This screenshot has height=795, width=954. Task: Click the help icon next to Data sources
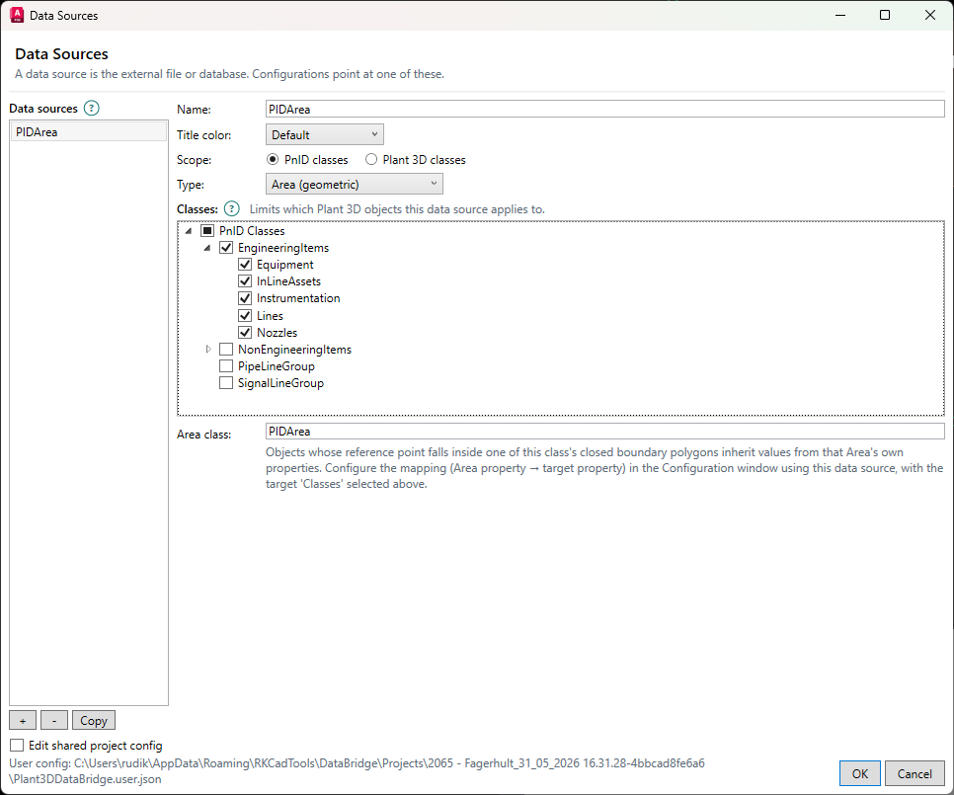[x=91, y=109]
